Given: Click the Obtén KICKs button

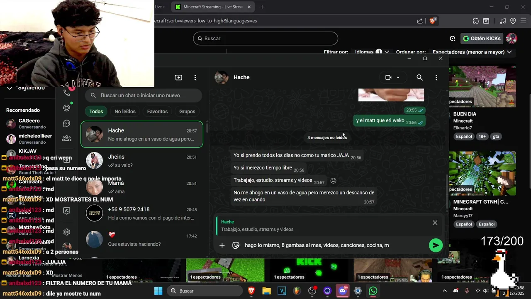Looking at the screenshot, I should 482,38.
